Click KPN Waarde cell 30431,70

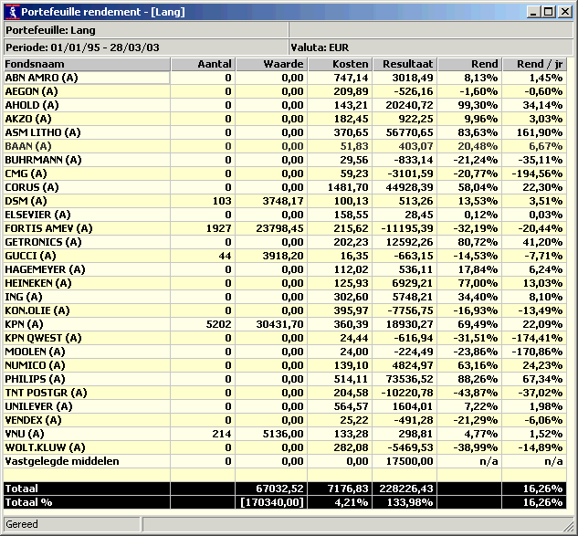[x=279, y=324]
